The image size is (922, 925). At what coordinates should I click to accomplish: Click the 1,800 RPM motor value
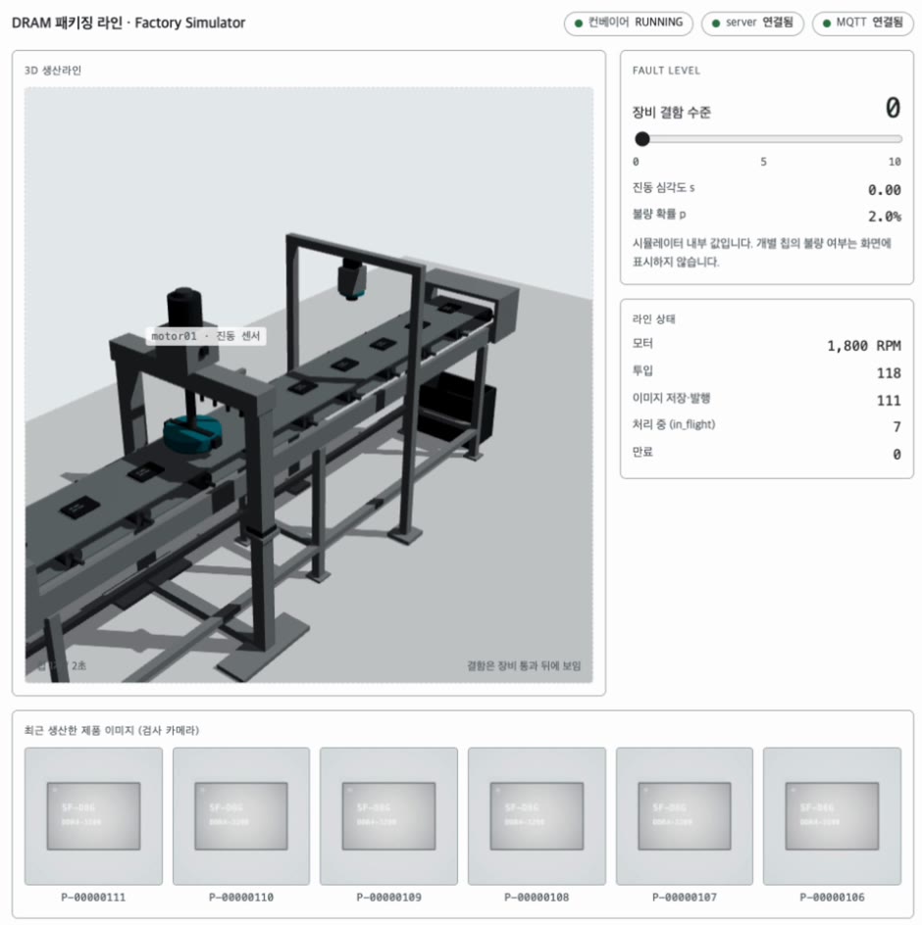[863, 346]
